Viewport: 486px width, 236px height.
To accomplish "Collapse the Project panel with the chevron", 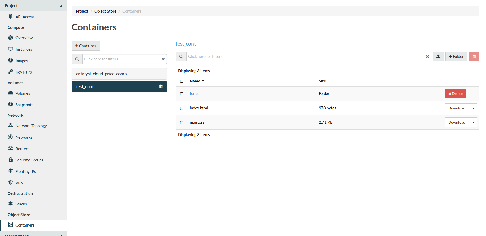I will point(61,5).
